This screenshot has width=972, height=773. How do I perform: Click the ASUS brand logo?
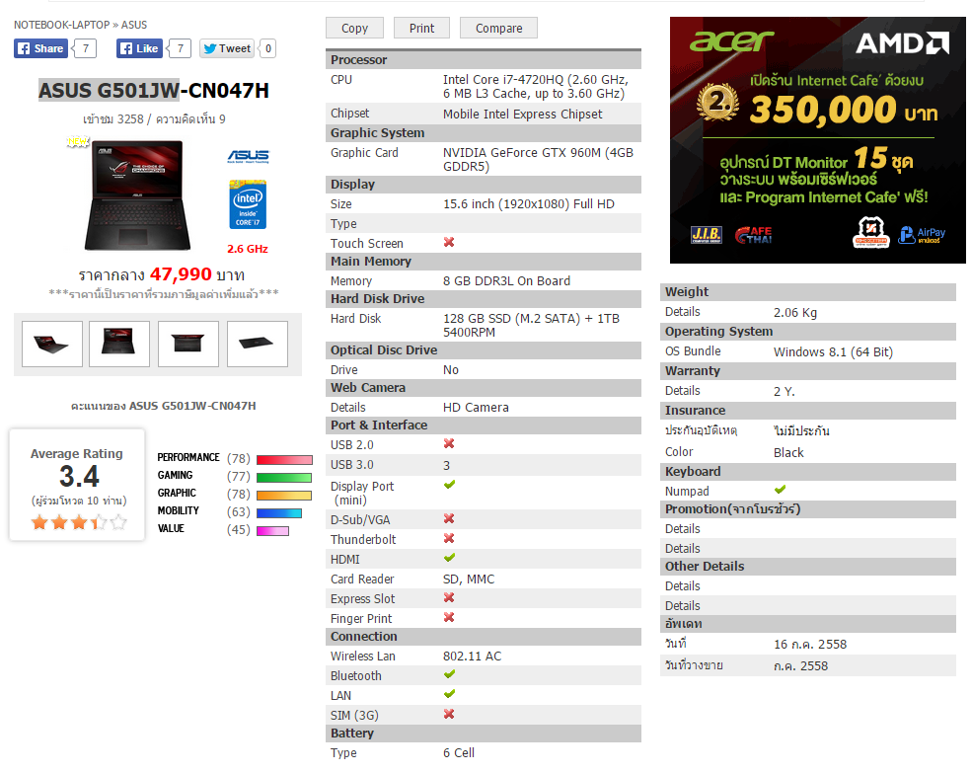[248, 156]
